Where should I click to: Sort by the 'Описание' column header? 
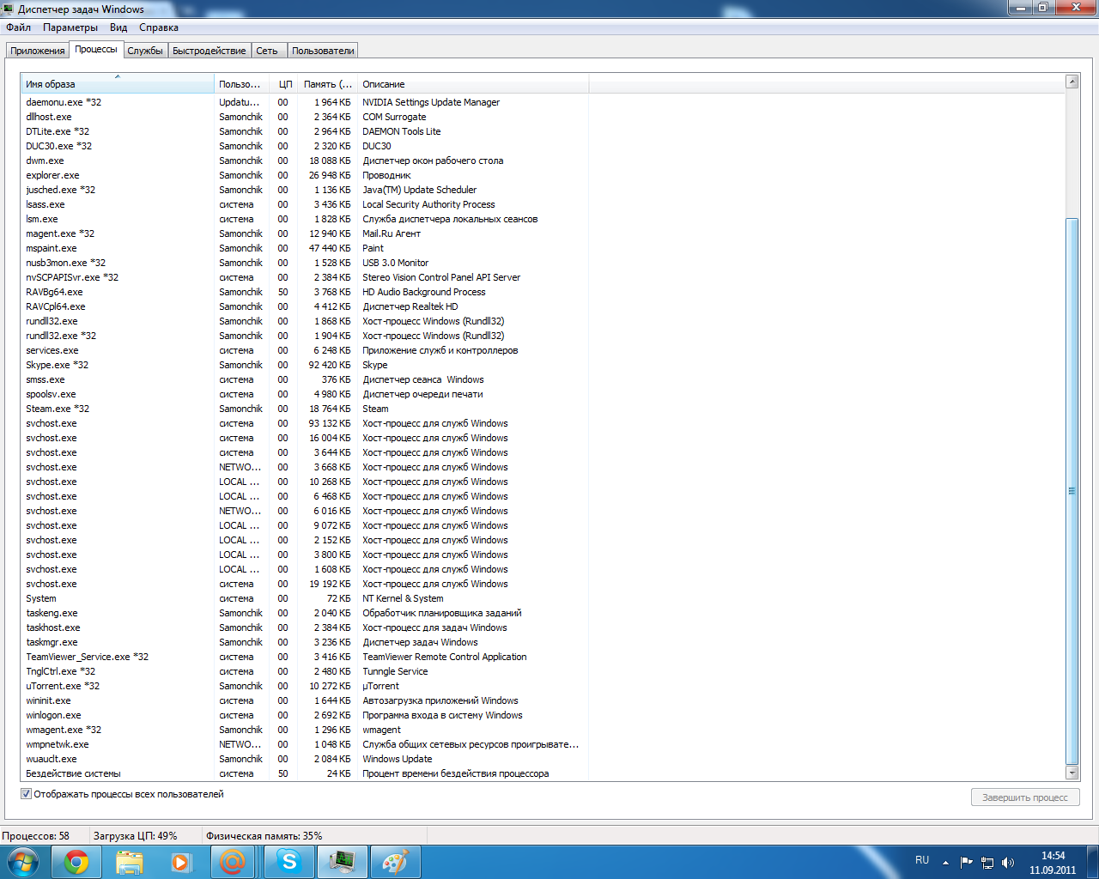coord(473,84)
